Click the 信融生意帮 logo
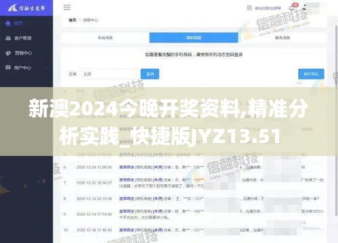Screen dimensions: 338x243 (26, 8)
